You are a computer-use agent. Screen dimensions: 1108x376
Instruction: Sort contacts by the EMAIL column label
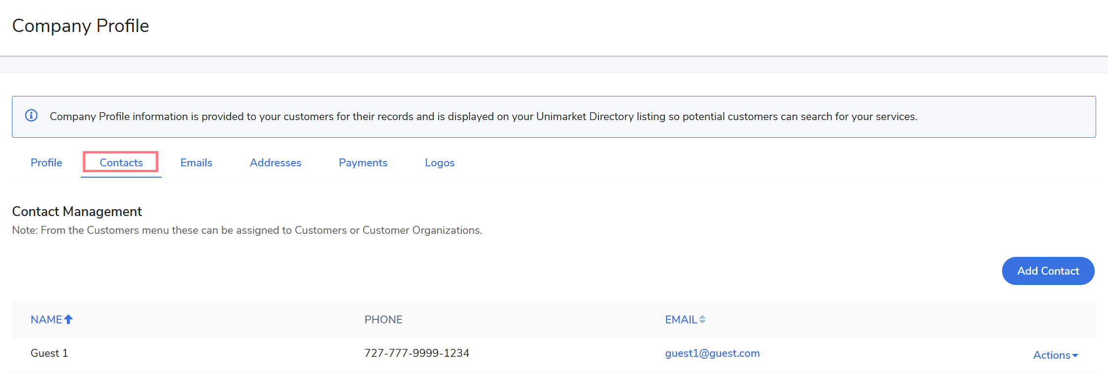[x=681, y=319]
